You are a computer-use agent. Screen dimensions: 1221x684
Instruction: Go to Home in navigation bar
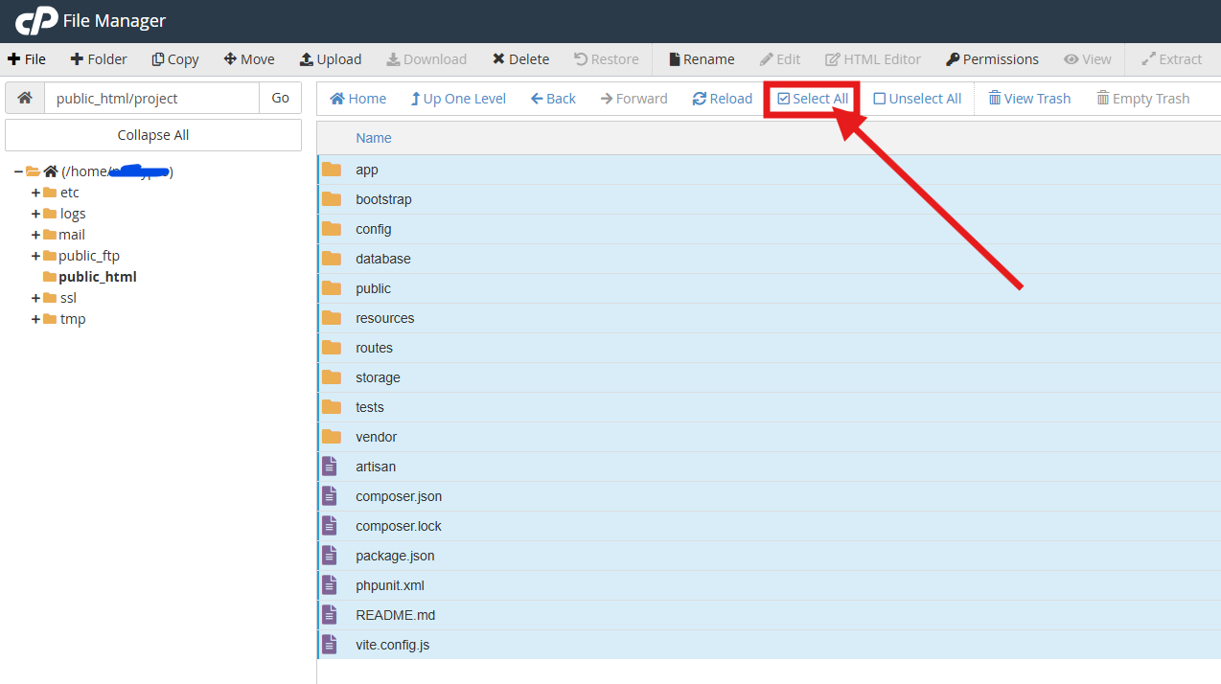pos(358,99)
